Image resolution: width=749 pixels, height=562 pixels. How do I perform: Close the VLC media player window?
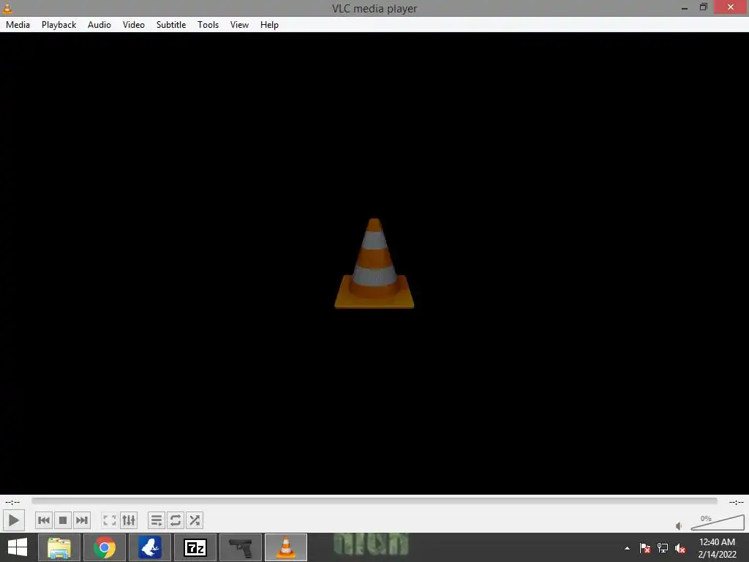(x=731, y=7)
